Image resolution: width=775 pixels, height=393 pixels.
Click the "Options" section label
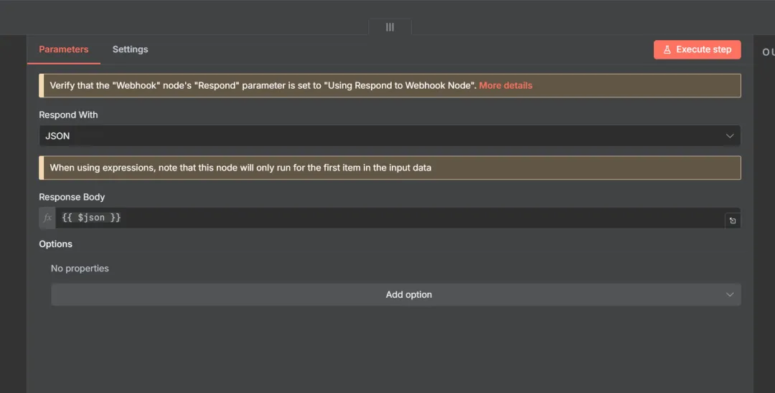tap(55, 244)
